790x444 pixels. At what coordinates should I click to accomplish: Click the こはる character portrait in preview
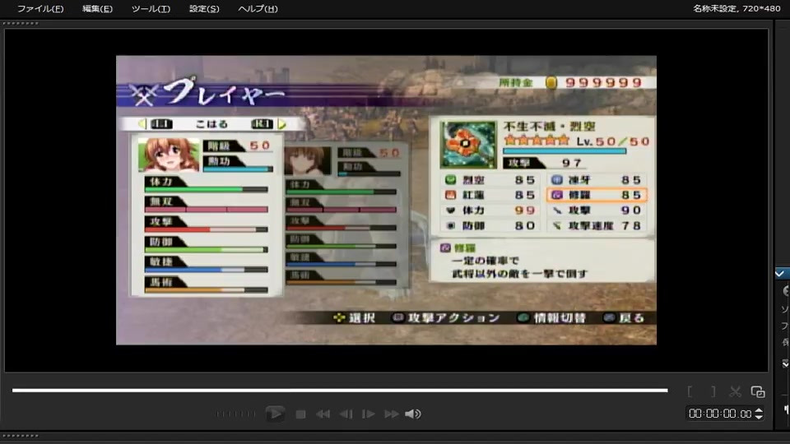tap(169, 155)
